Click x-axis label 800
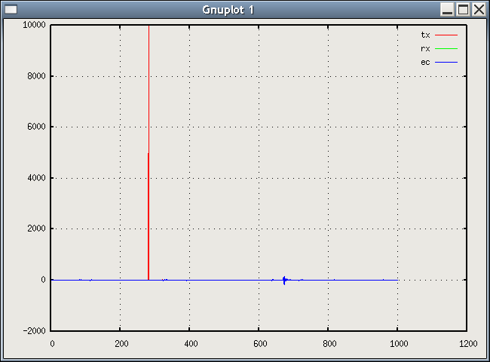The image size is (490, 362). point(329,344)
